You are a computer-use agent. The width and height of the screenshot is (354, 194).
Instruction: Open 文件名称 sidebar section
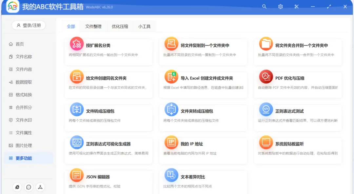pyautogui.click(x=29, y=57)
